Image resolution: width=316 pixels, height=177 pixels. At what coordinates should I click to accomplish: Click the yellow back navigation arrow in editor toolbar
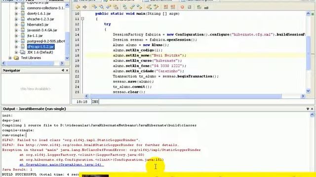coord(78,7)
